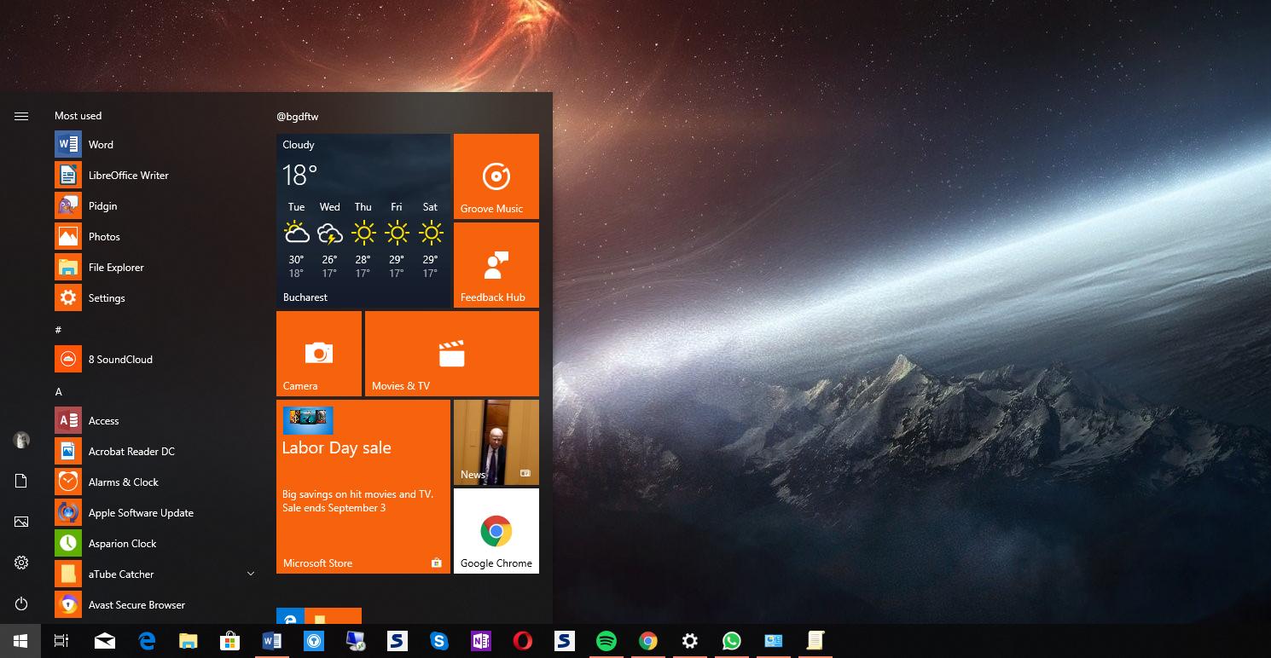Expand the aTube Catcher folder chevron
The width and height of the screenshot is (1271, 658).
pos(251,574)
